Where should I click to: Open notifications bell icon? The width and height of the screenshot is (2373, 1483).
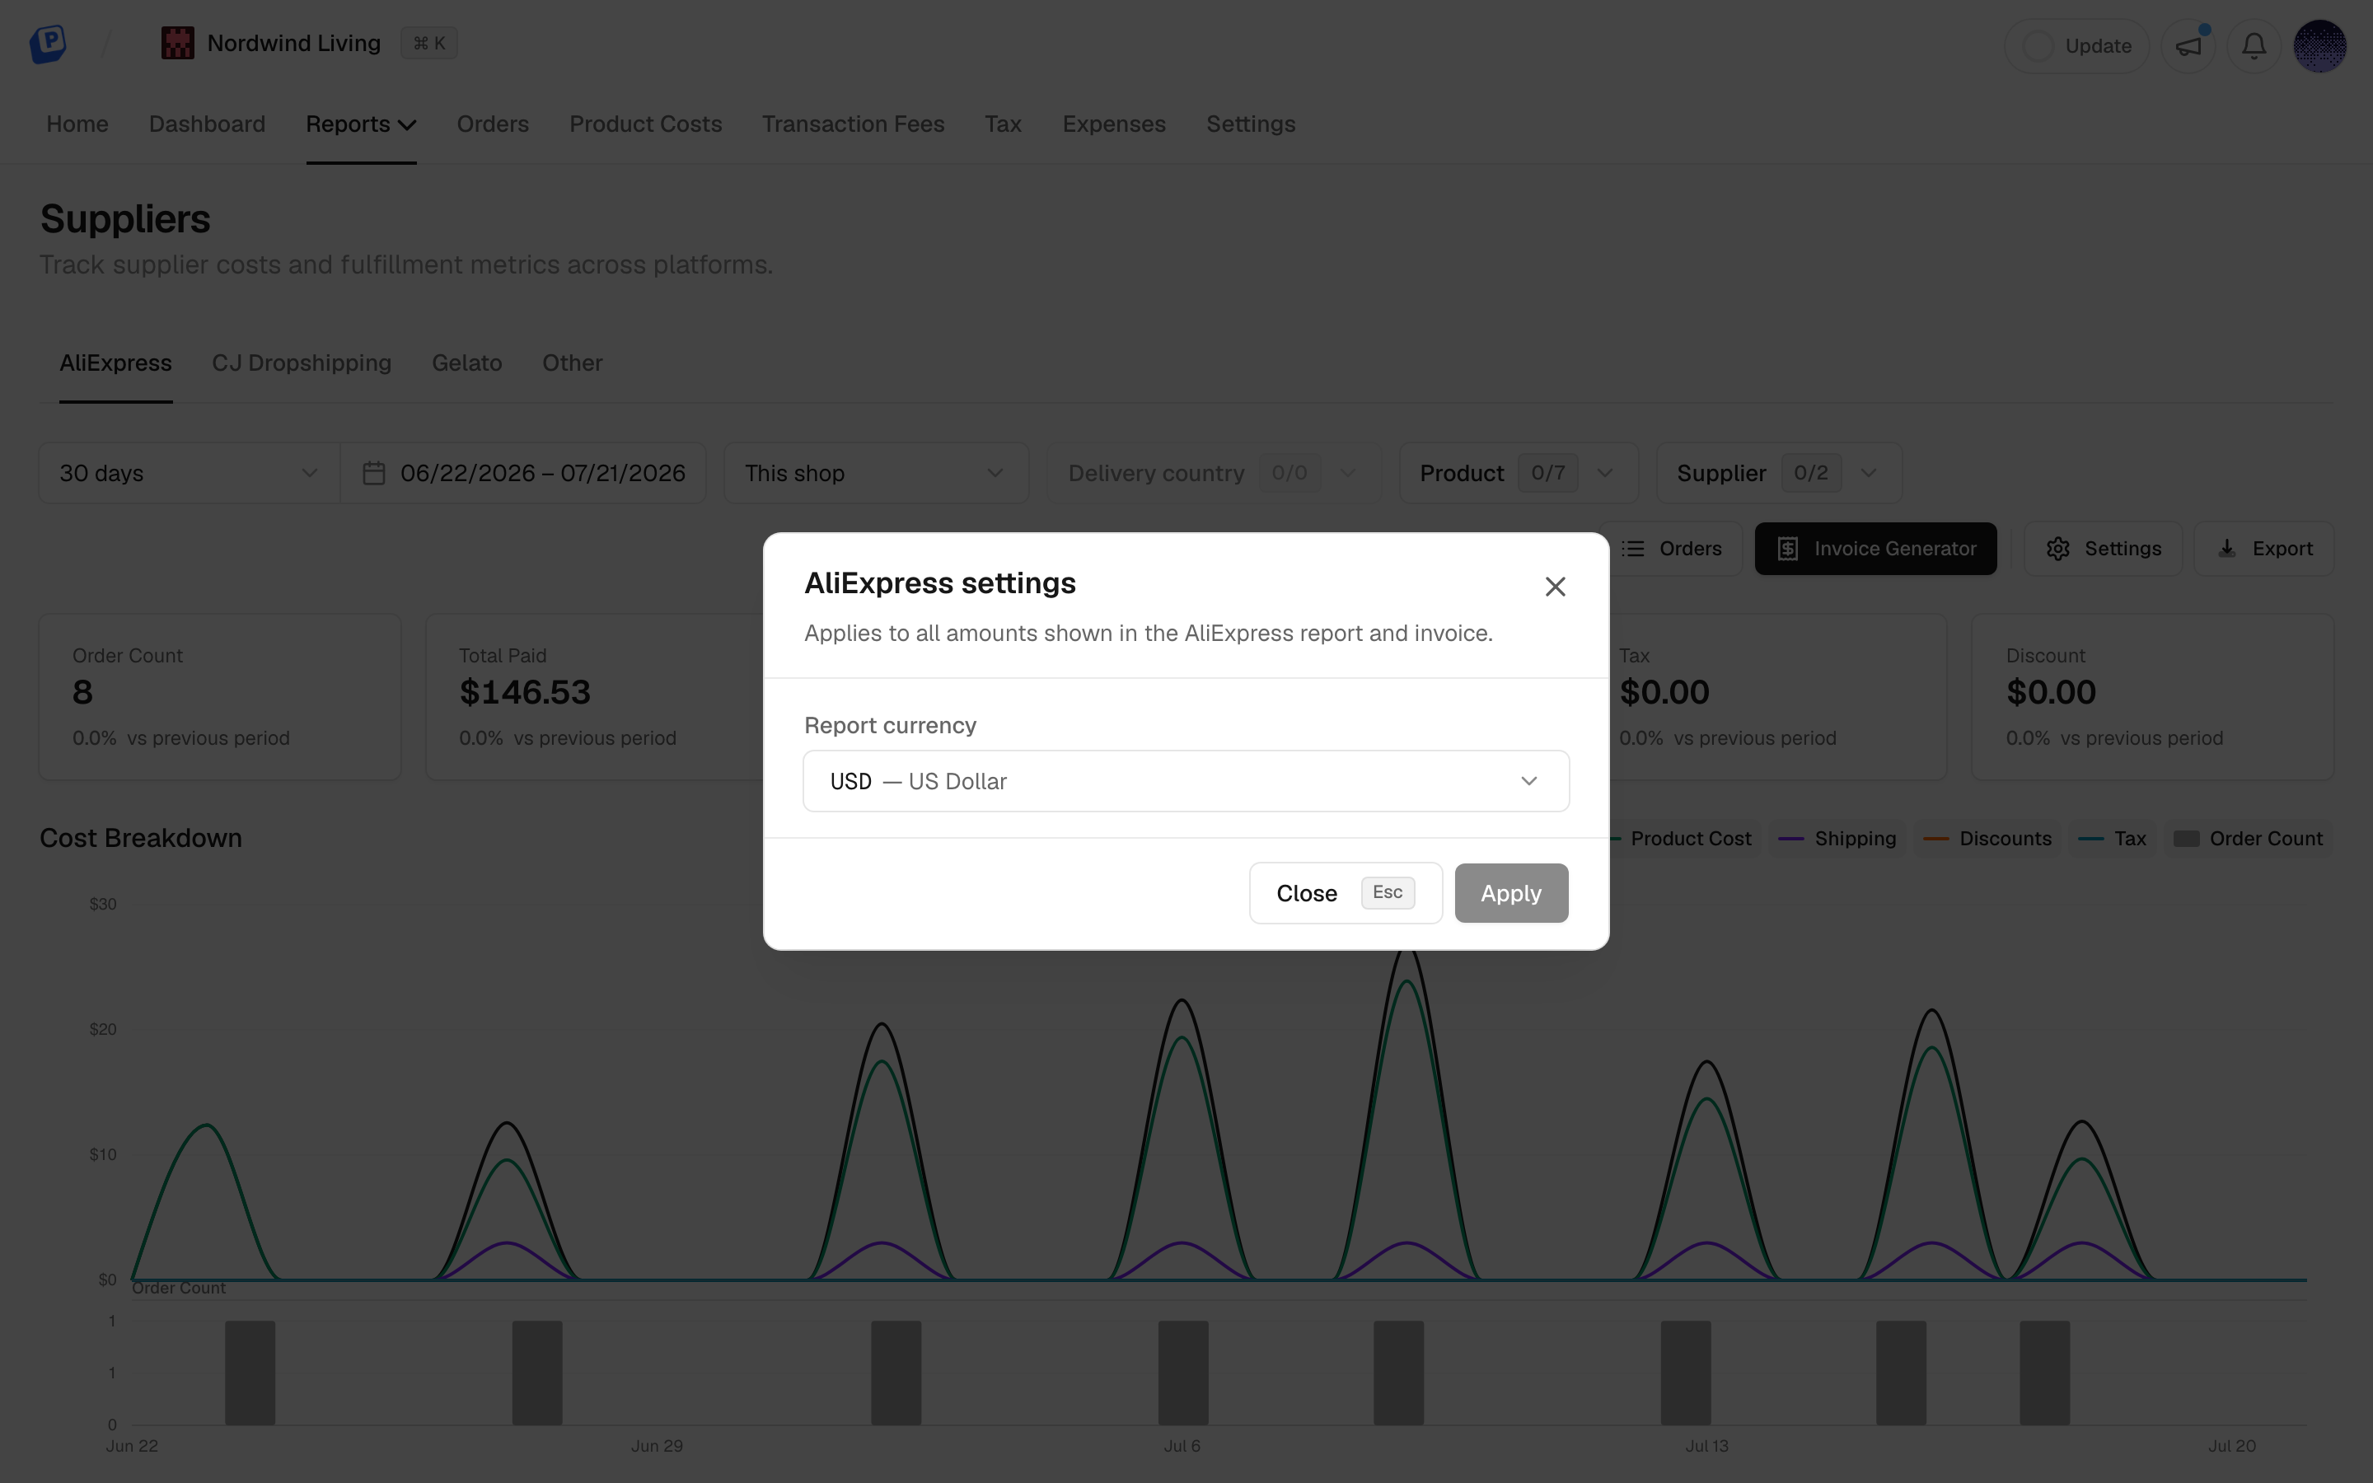click(2254, 46)
